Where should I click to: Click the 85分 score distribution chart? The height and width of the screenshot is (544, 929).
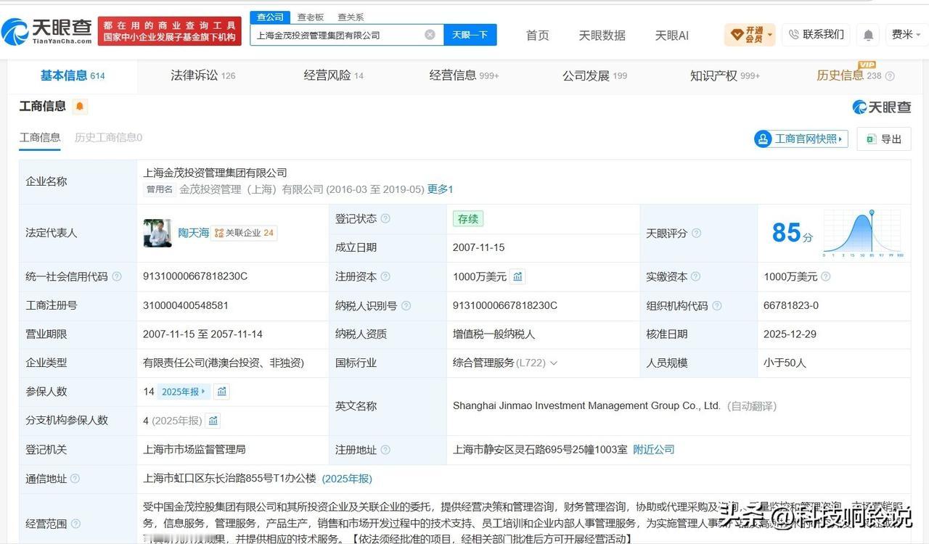point(864,233)
